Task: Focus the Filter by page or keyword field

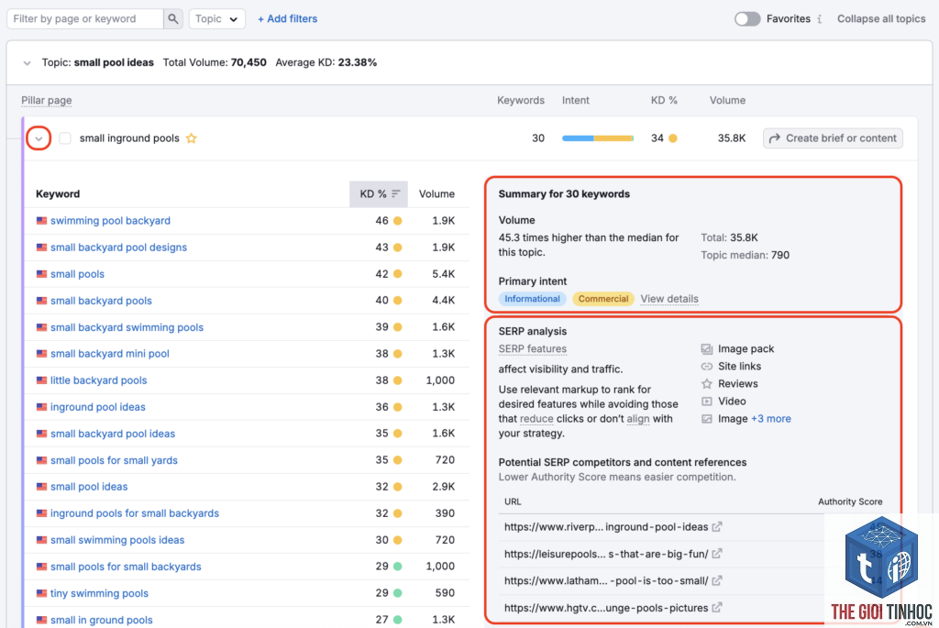Action: point(85,18)
